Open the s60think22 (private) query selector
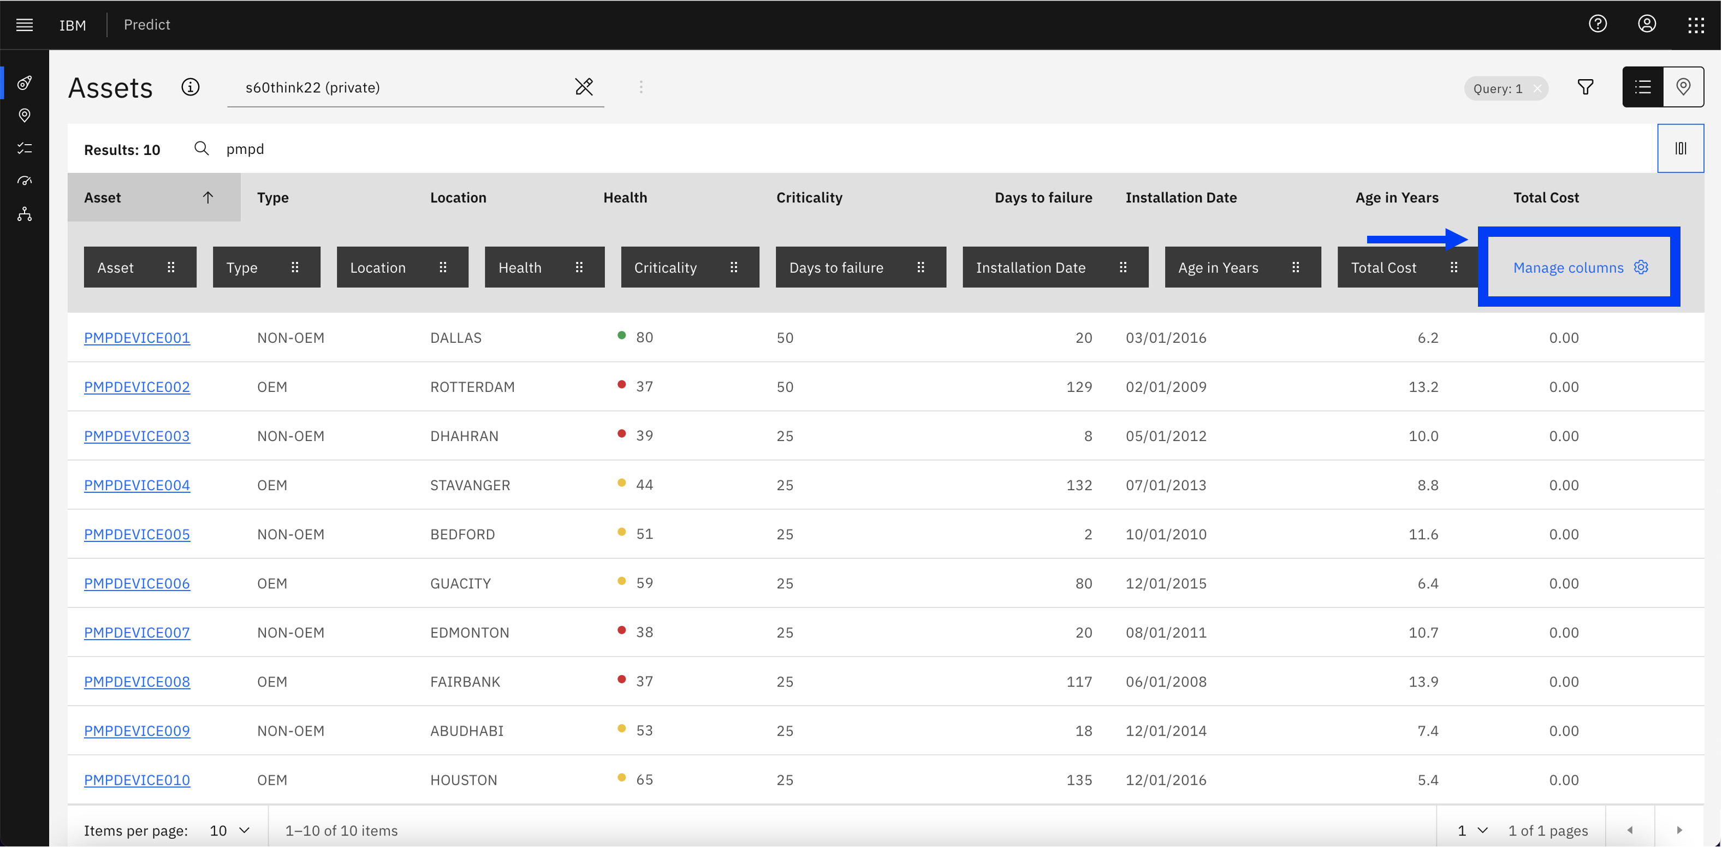This screenshot has height=847, width=1722. pos(415,87)
